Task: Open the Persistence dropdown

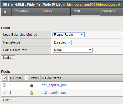Action: coord(62,42)
